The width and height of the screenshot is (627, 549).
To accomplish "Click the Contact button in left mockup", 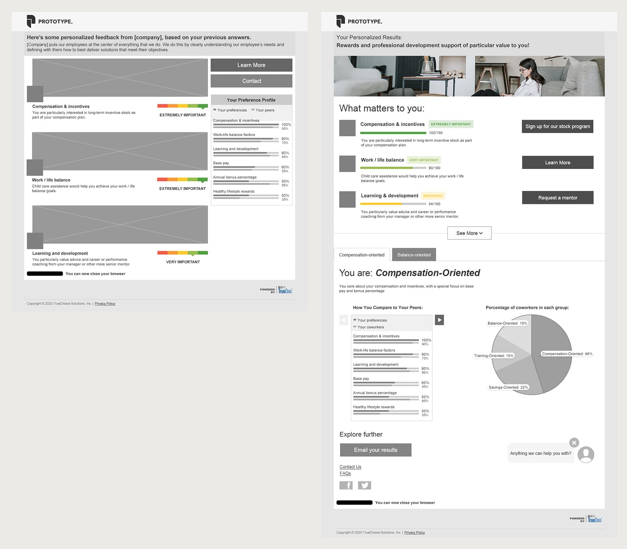I will (252, 81).
